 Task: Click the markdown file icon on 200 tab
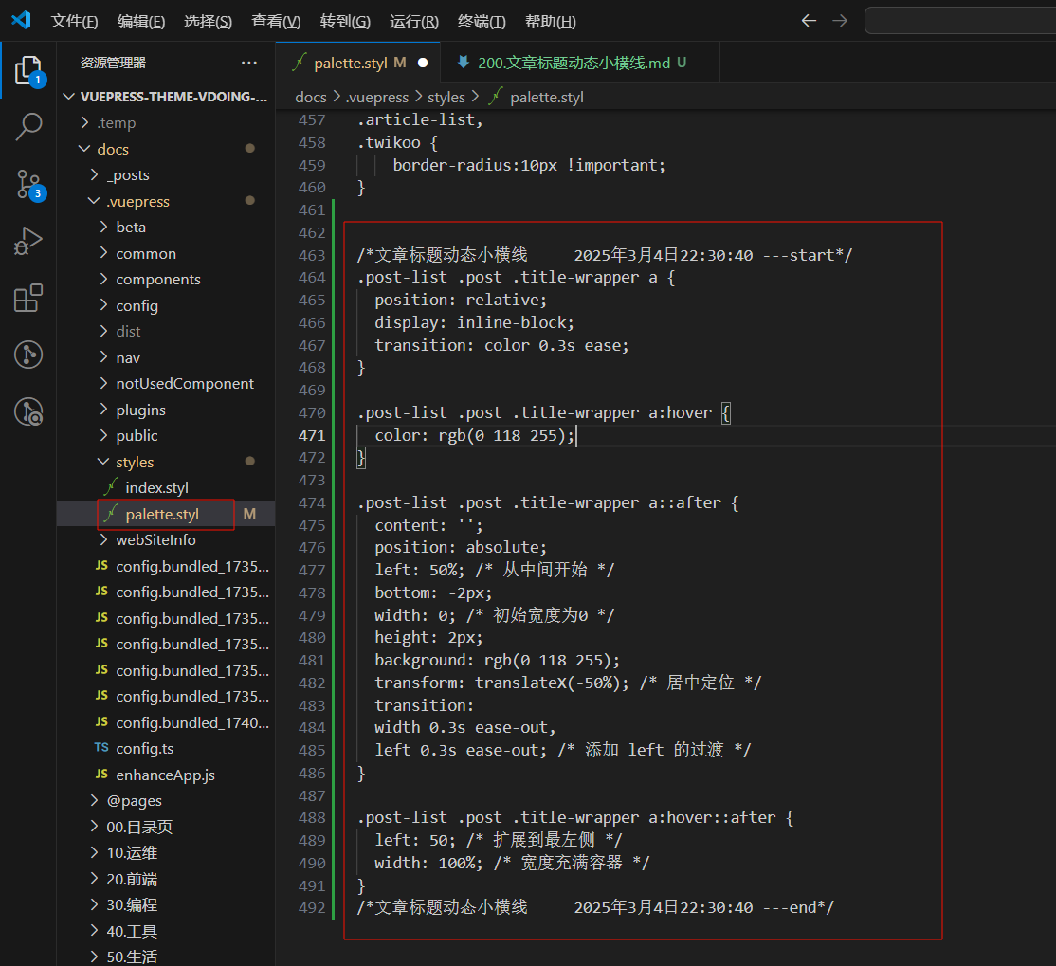[464, 63]
